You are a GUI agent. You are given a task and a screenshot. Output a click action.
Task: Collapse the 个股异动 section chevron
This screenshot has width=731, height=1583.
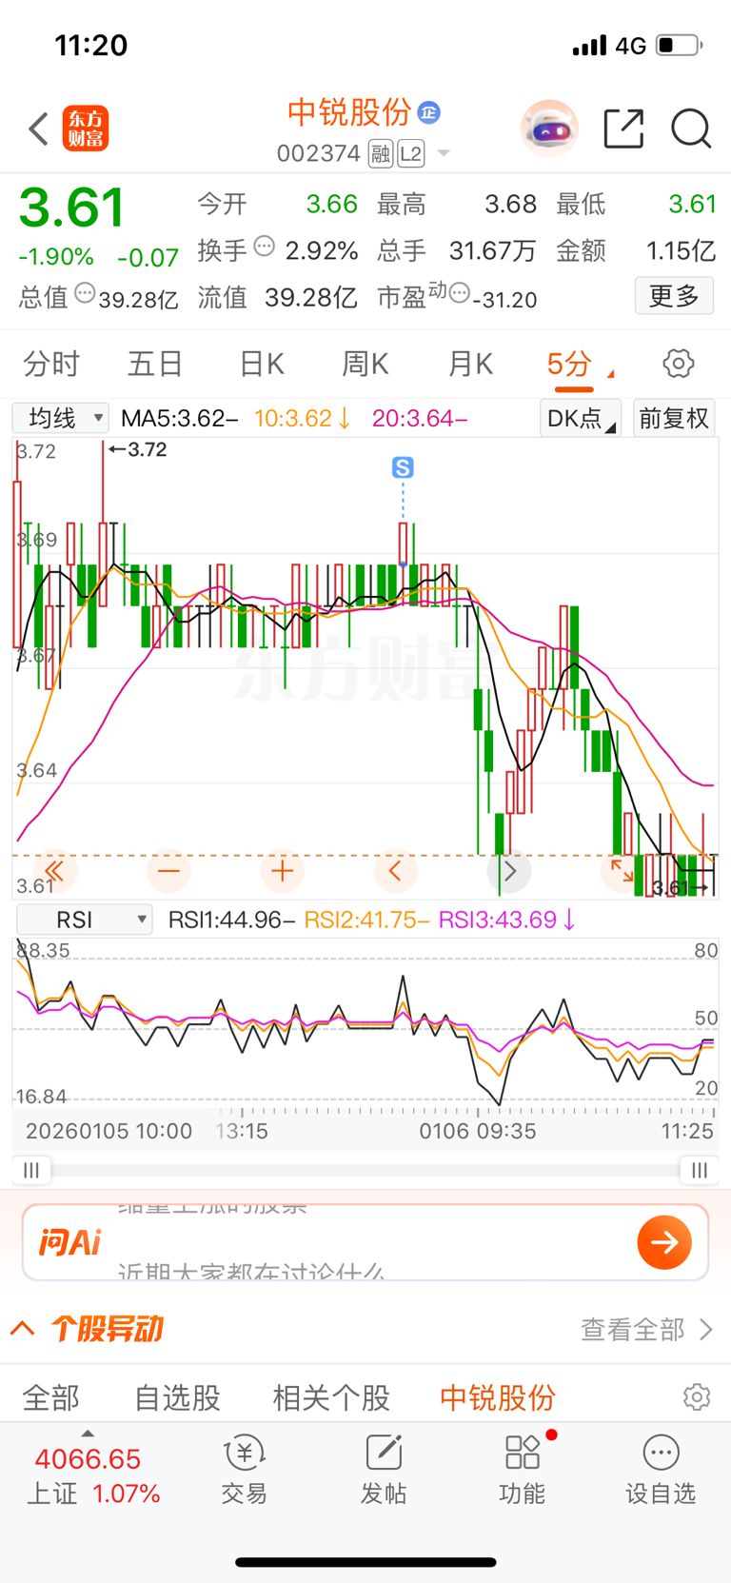(x=23, y=1329)
